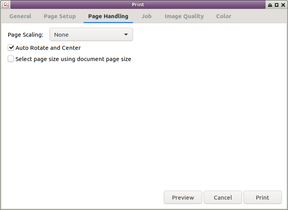This screenshot has width=288, height=210.
Task: Open the Image Quality tab
Action: point(184,16)
